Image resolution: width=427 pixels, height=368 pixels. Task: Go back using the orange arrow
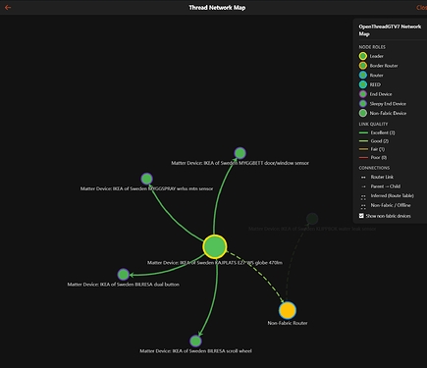8,7
